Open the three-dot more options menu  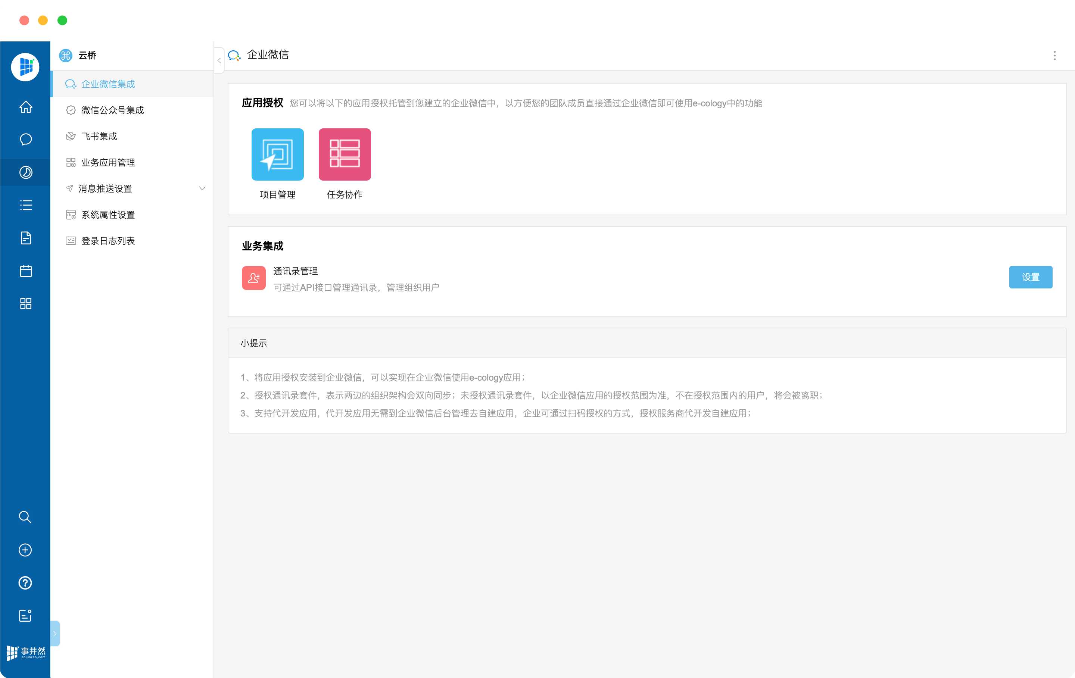(1054, 55)
